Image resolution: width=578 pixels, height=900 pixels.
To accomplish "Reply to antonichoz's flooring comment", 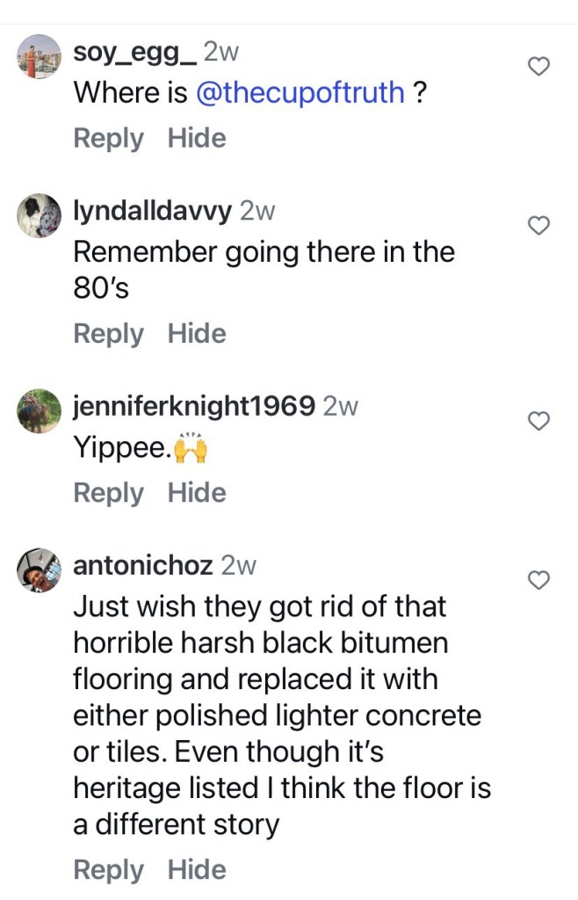I will pyautogui.click(x=108, y=869).
